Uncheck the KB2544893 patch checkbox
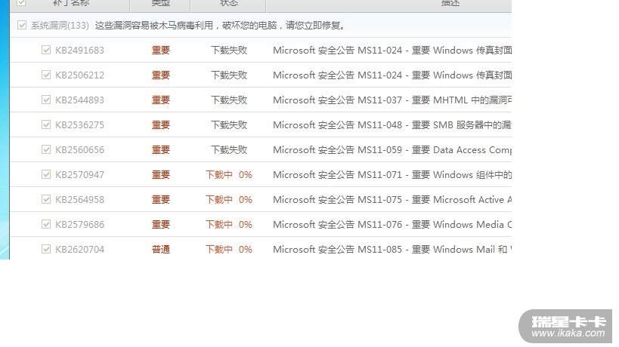The image size is (619, 347). click(x=46, y=100)
